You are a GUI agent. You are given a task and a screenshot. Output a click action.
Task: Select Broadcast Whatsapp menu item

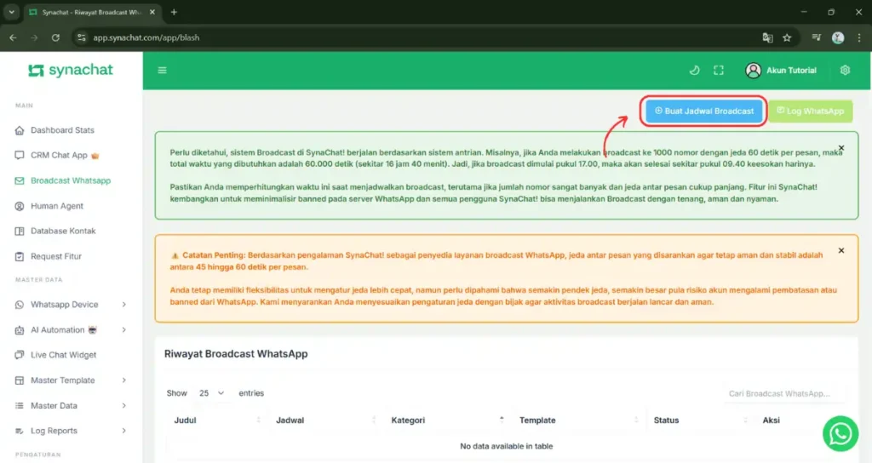tap(71, 180)
